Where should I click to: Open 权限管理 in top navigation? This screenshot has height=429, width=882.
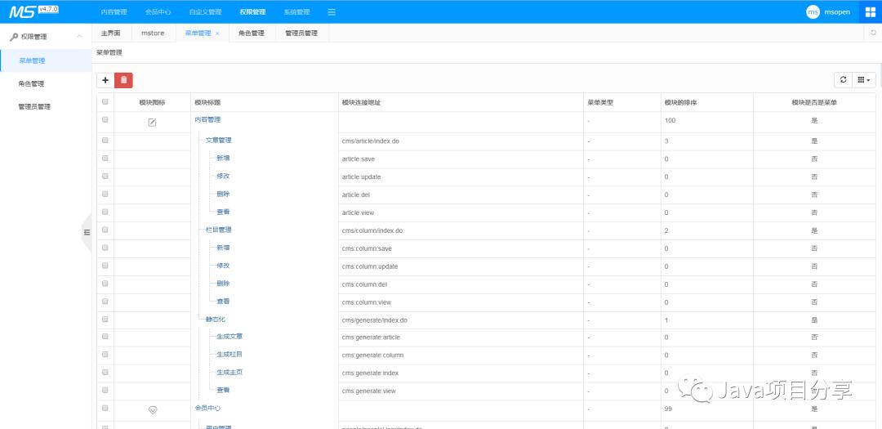252,11
